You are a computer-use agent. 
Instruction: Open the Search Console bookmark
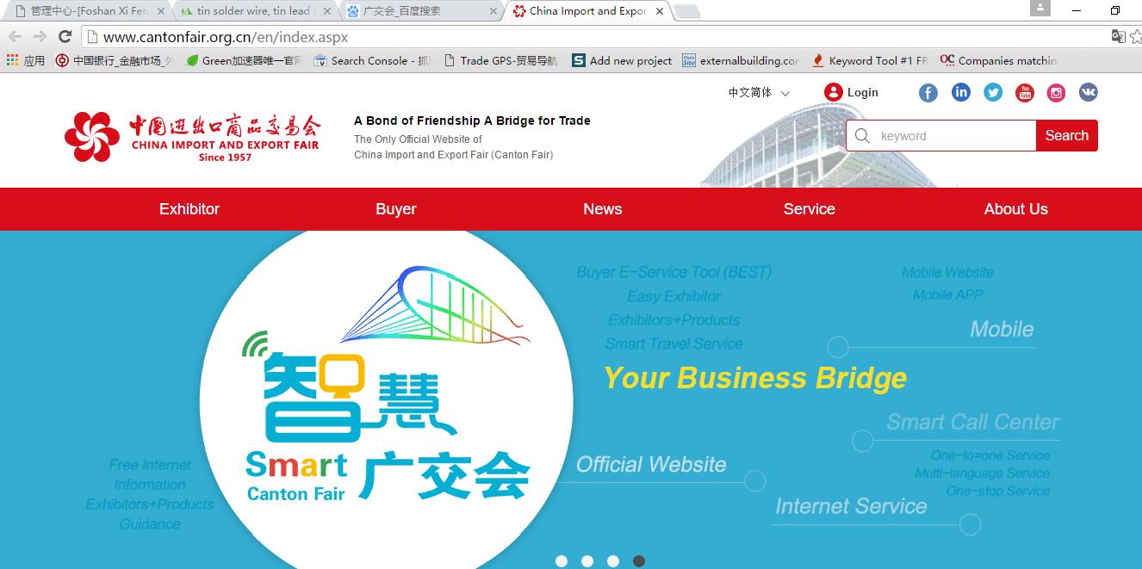pyautogui.click(x=372, y=60)
